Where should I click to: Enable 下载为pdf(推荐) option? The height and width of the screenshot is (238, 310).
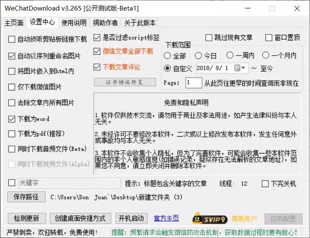[x=12, y=134]
